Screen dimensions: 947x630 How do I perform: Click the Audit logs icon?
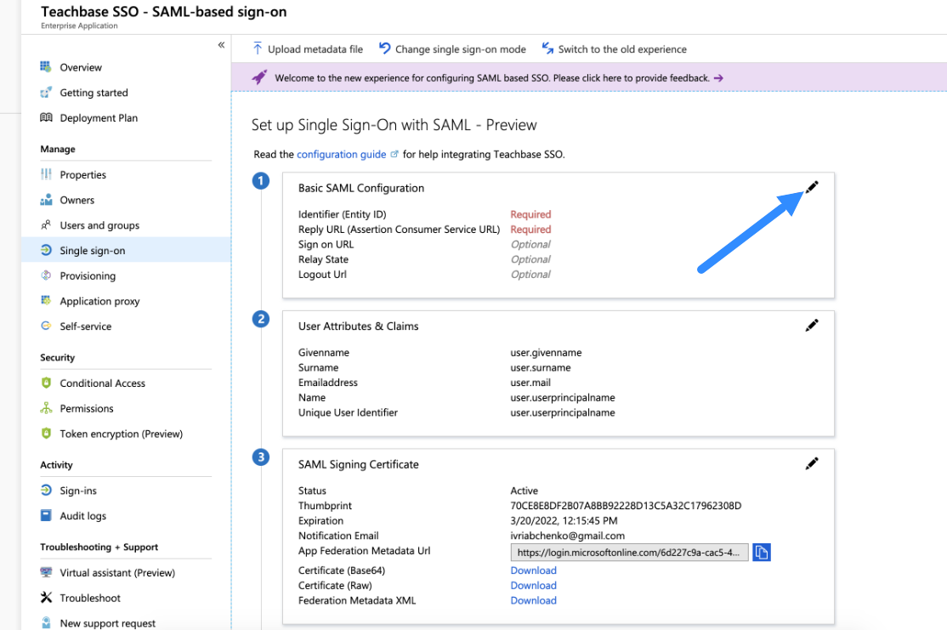[x=46, y=515]
